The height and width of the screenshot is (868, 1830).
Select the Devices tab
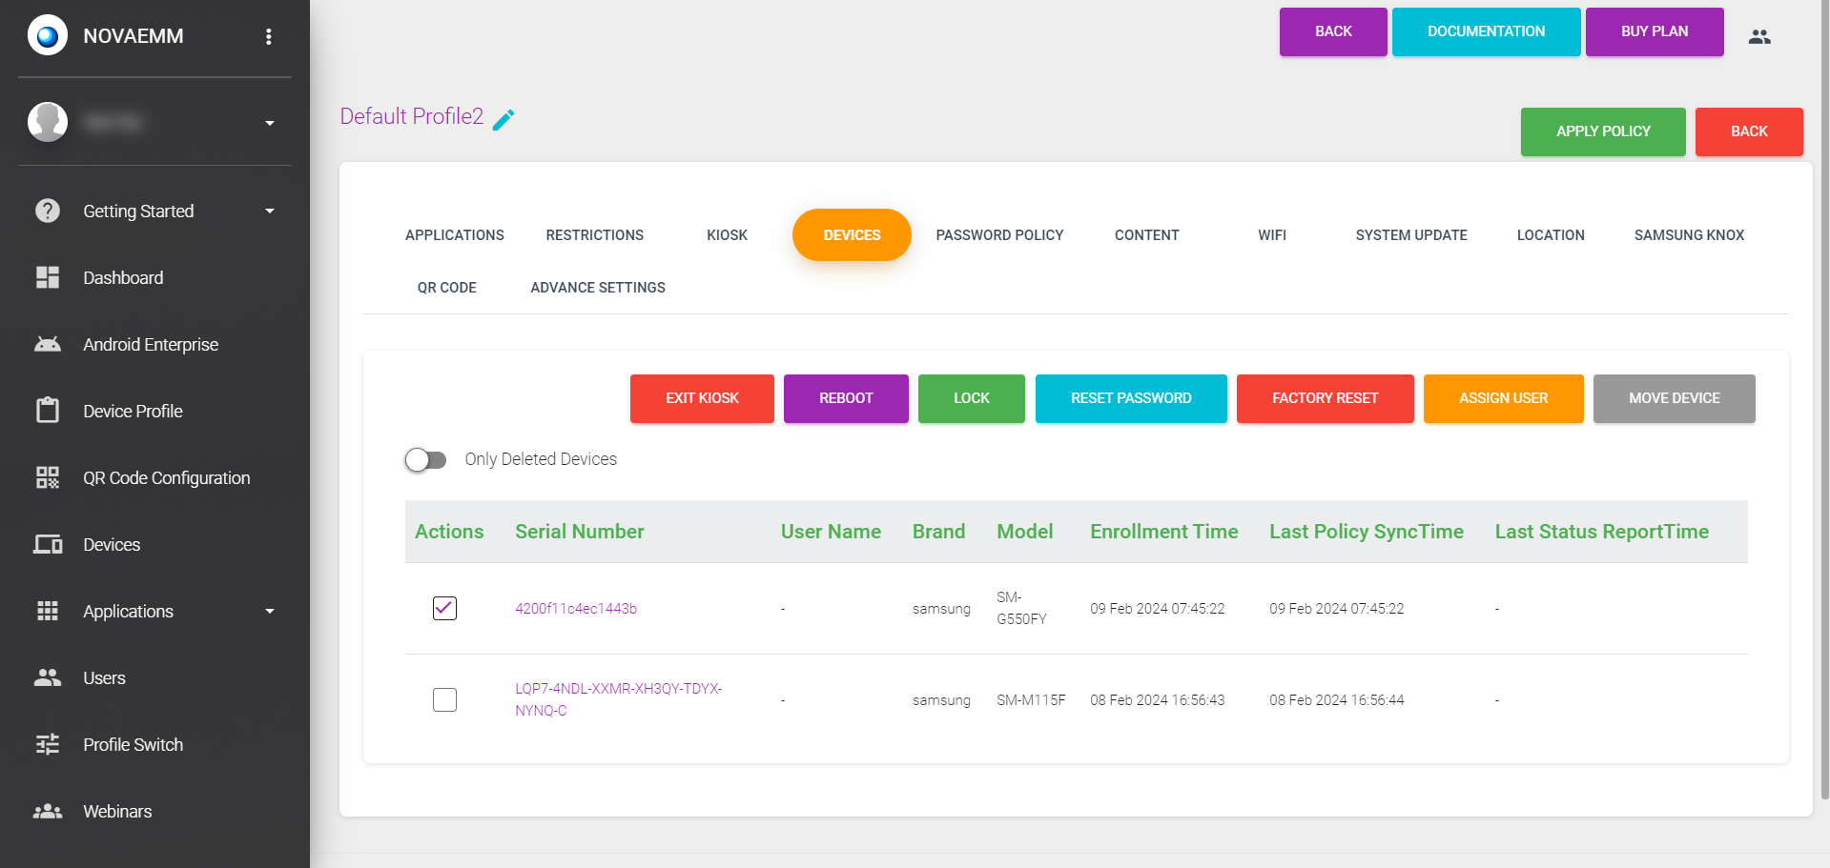[852, 235]
